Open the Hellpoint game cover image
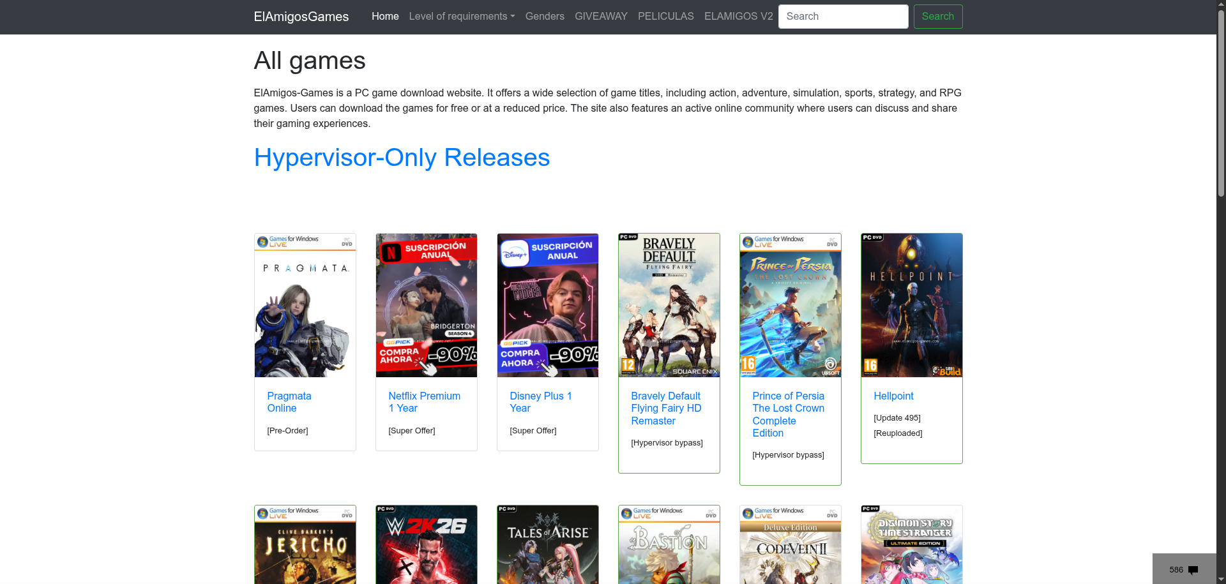Screen dimensions: 1226x584 911,305
